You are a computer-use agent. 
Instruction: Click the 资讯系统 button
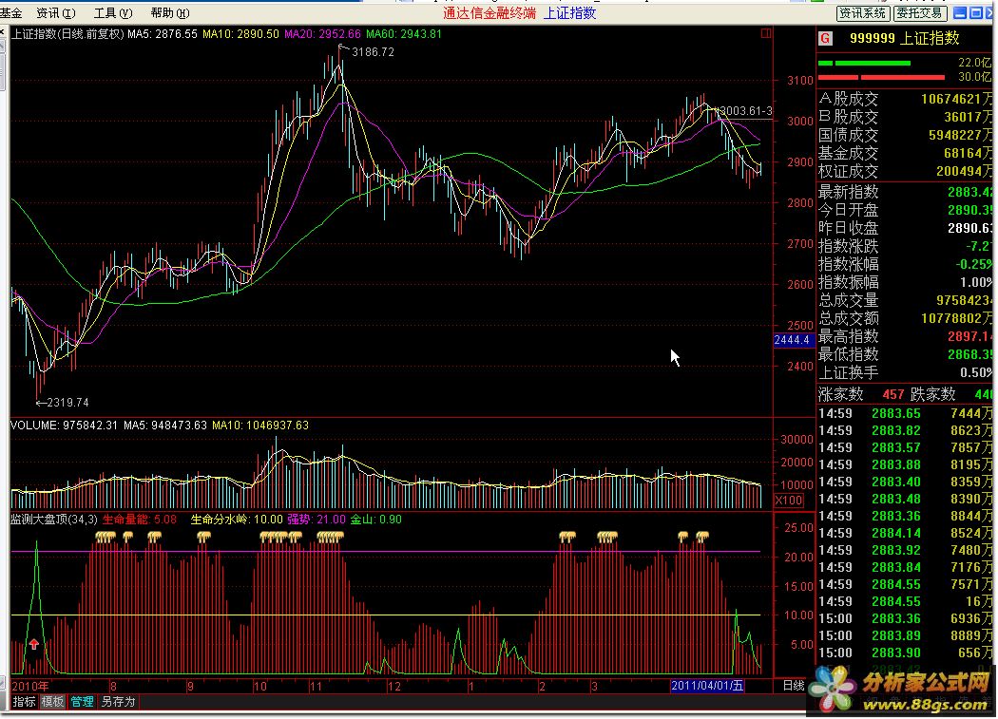pyautogui.click(x=862, y=12)
